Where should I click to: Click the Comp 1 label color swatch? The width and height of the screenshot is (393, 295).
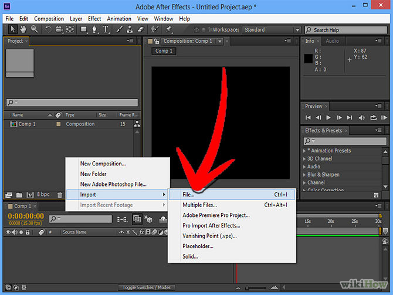tap(59, 124)
